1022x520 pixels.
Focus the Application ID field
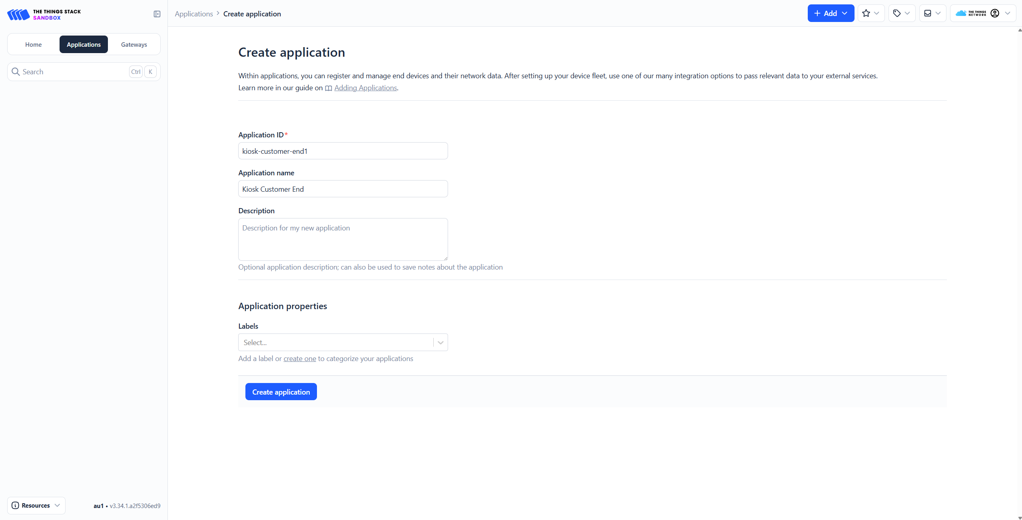tap(343, 151)
